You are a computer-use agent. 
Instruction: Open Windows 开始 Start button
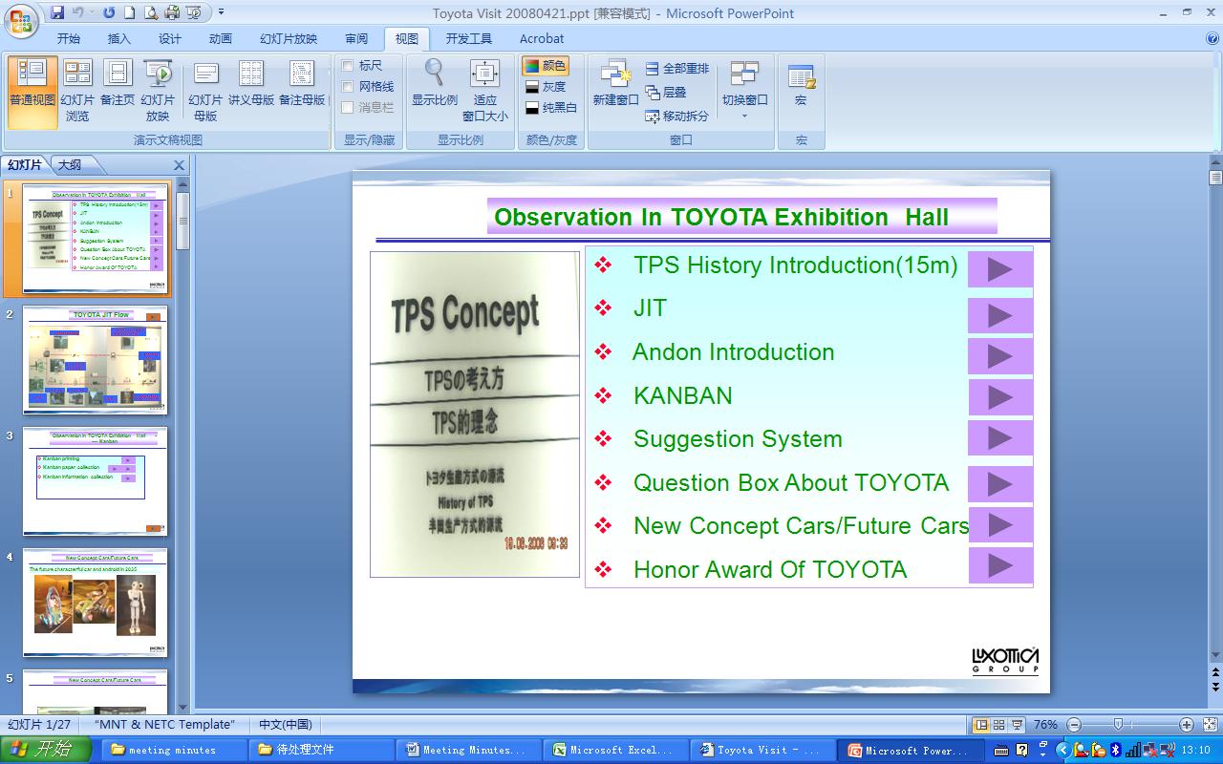(x=45, y=750)
